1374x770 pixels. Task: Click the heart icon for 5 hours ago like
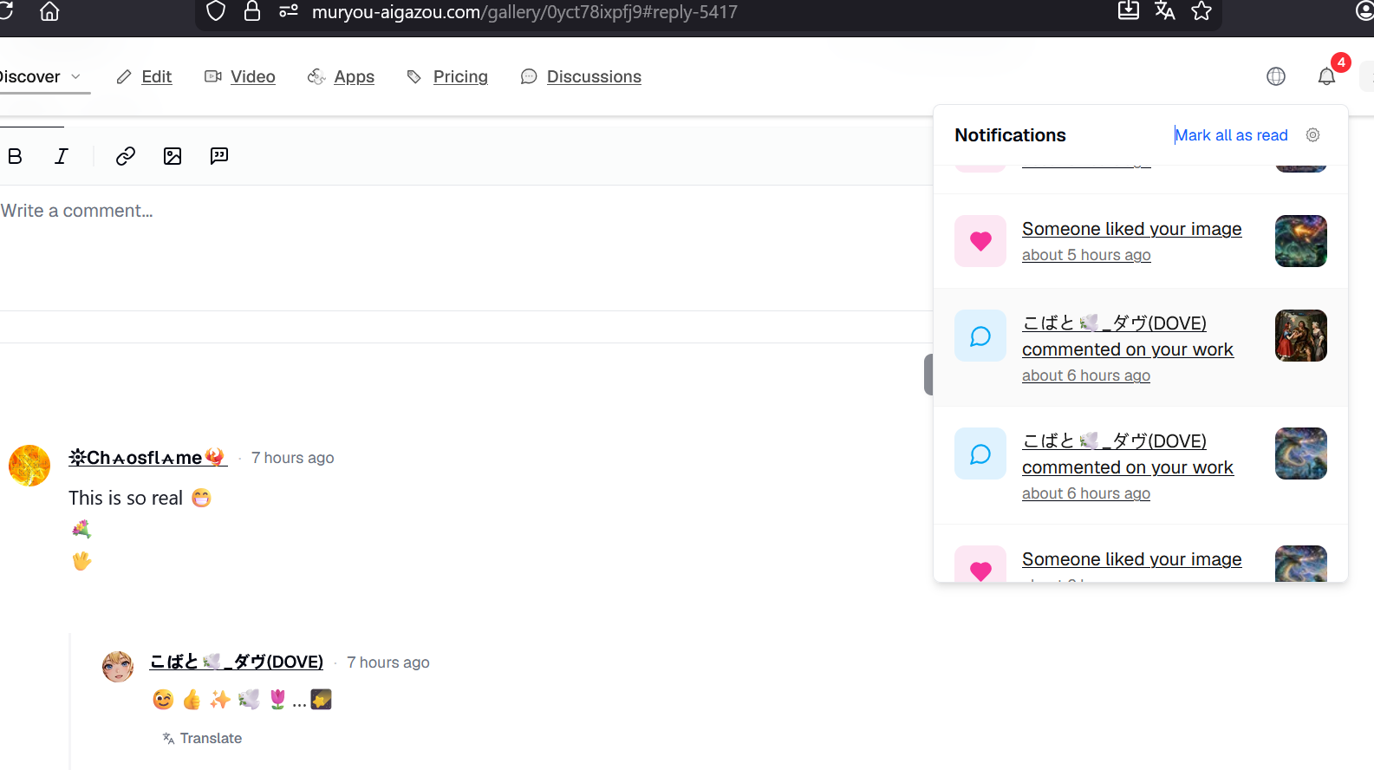980,241
